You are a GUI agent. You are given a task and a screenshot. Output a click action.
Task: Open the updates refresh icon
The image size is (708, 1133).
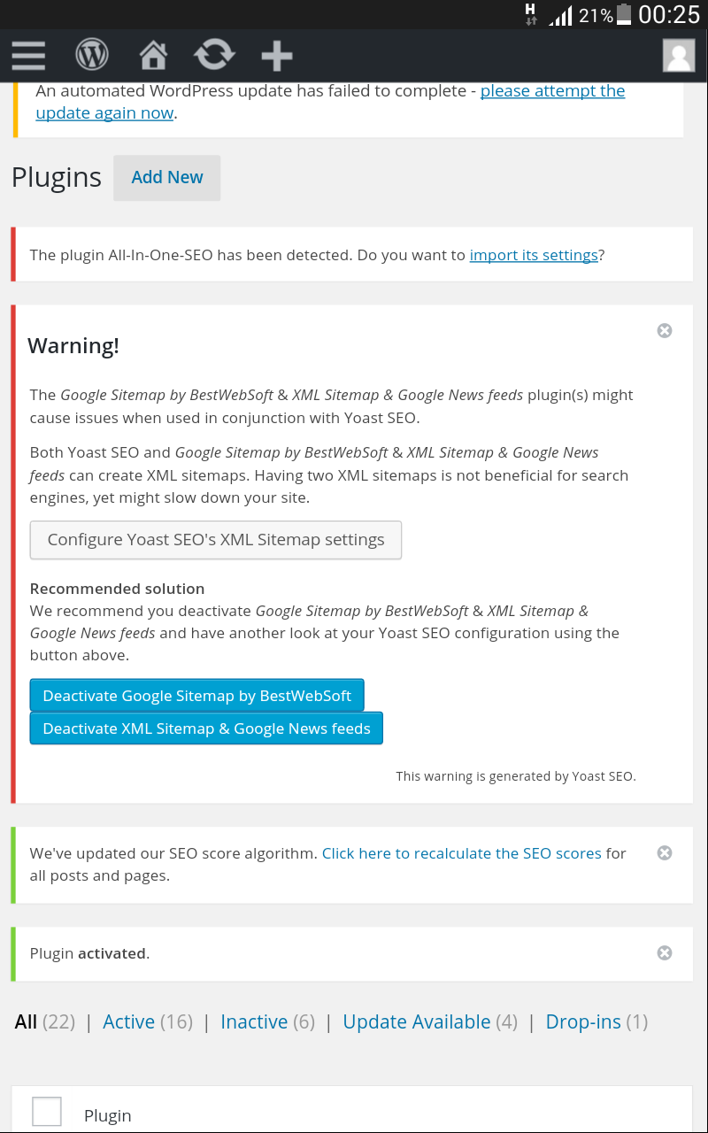click(213, 56)
